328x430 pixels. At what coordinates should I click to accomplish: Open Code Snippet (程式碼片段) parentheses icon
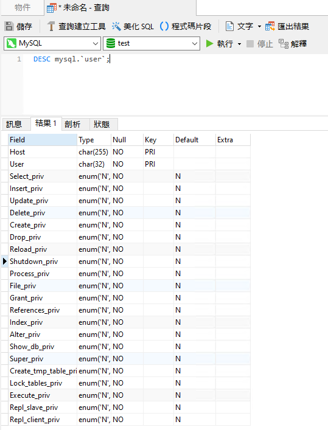click(x=164, y=26)
